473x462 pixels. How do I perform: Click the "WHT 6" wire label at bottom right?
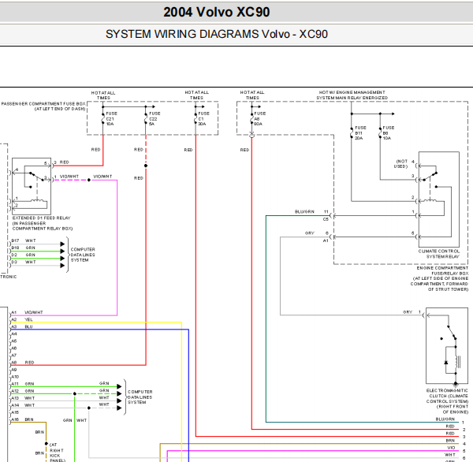455,456
